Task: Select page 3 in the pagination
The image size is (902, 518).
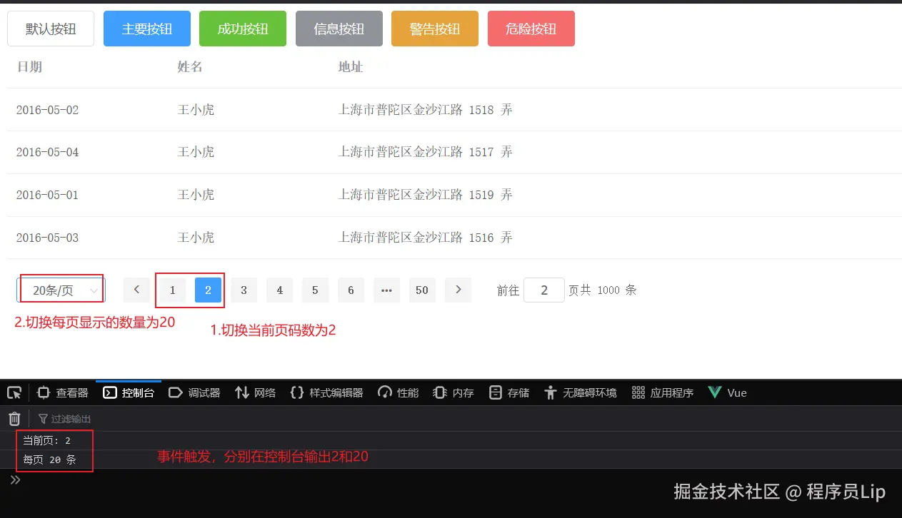Action: (244, 290)
